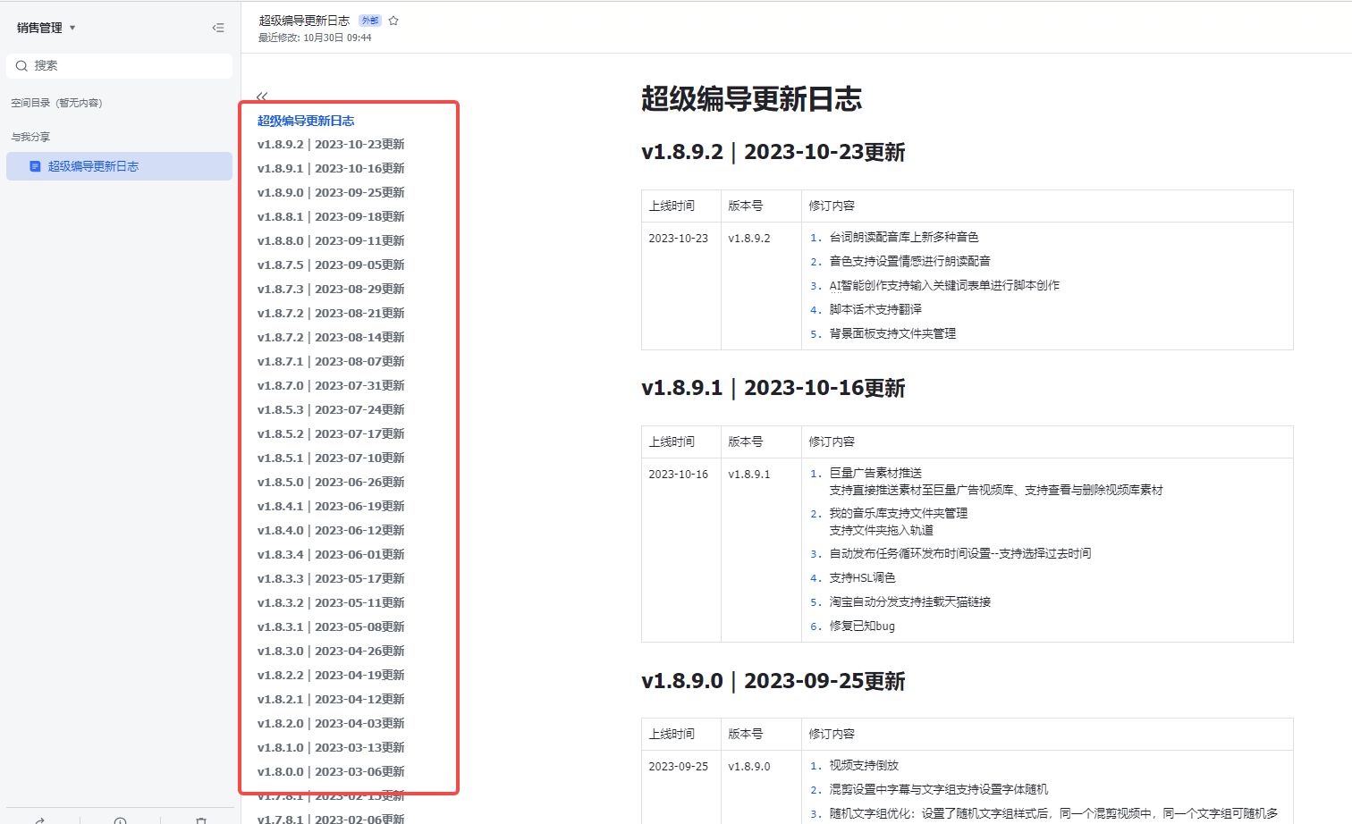The height and width of the screenshot is (824, 1352).
Task: Click outline row v1.8.3.3 | 2023-05-17更新
Action: (331, 578)
